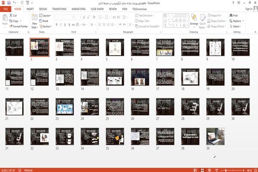This screenshot has width=258, height=172.
Task: Select slide 38 thumbnail with Ergonomics title
Action: point(190,136)
